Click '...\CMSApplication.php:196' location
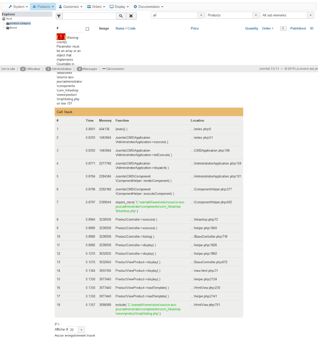The image size is (318, 340). point(210,150)
